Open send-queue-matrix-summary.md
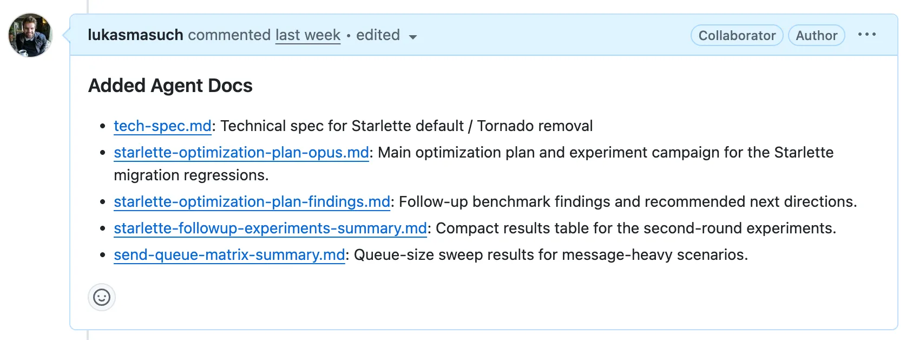Viewport: 906px width, 340px height. click(x=229, y=253)
